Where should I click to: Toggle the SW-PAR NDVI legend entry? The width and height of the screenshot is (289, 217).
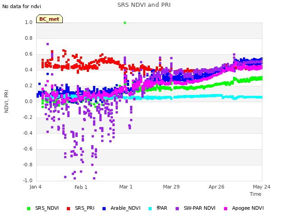[x=196, y=208]
